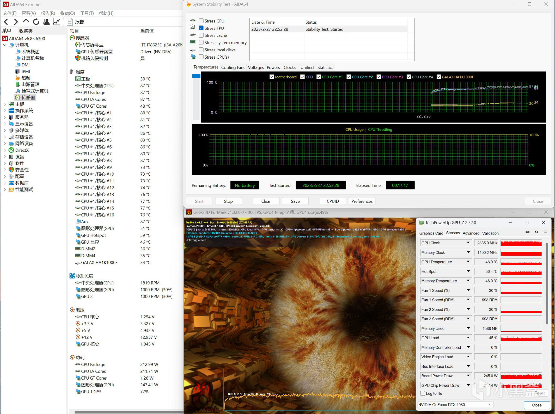The height and width of the screenshot is (414, 555).
Task: Open the GPU-Z hamburger menu icon
Action: click(x=545, y=232)
